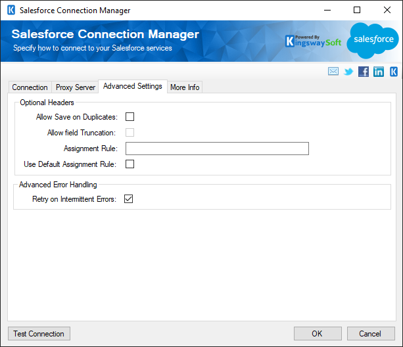The image size is (403, 347).
Task: Focus the Assignment Rule text field
Action: click(217, 149)
